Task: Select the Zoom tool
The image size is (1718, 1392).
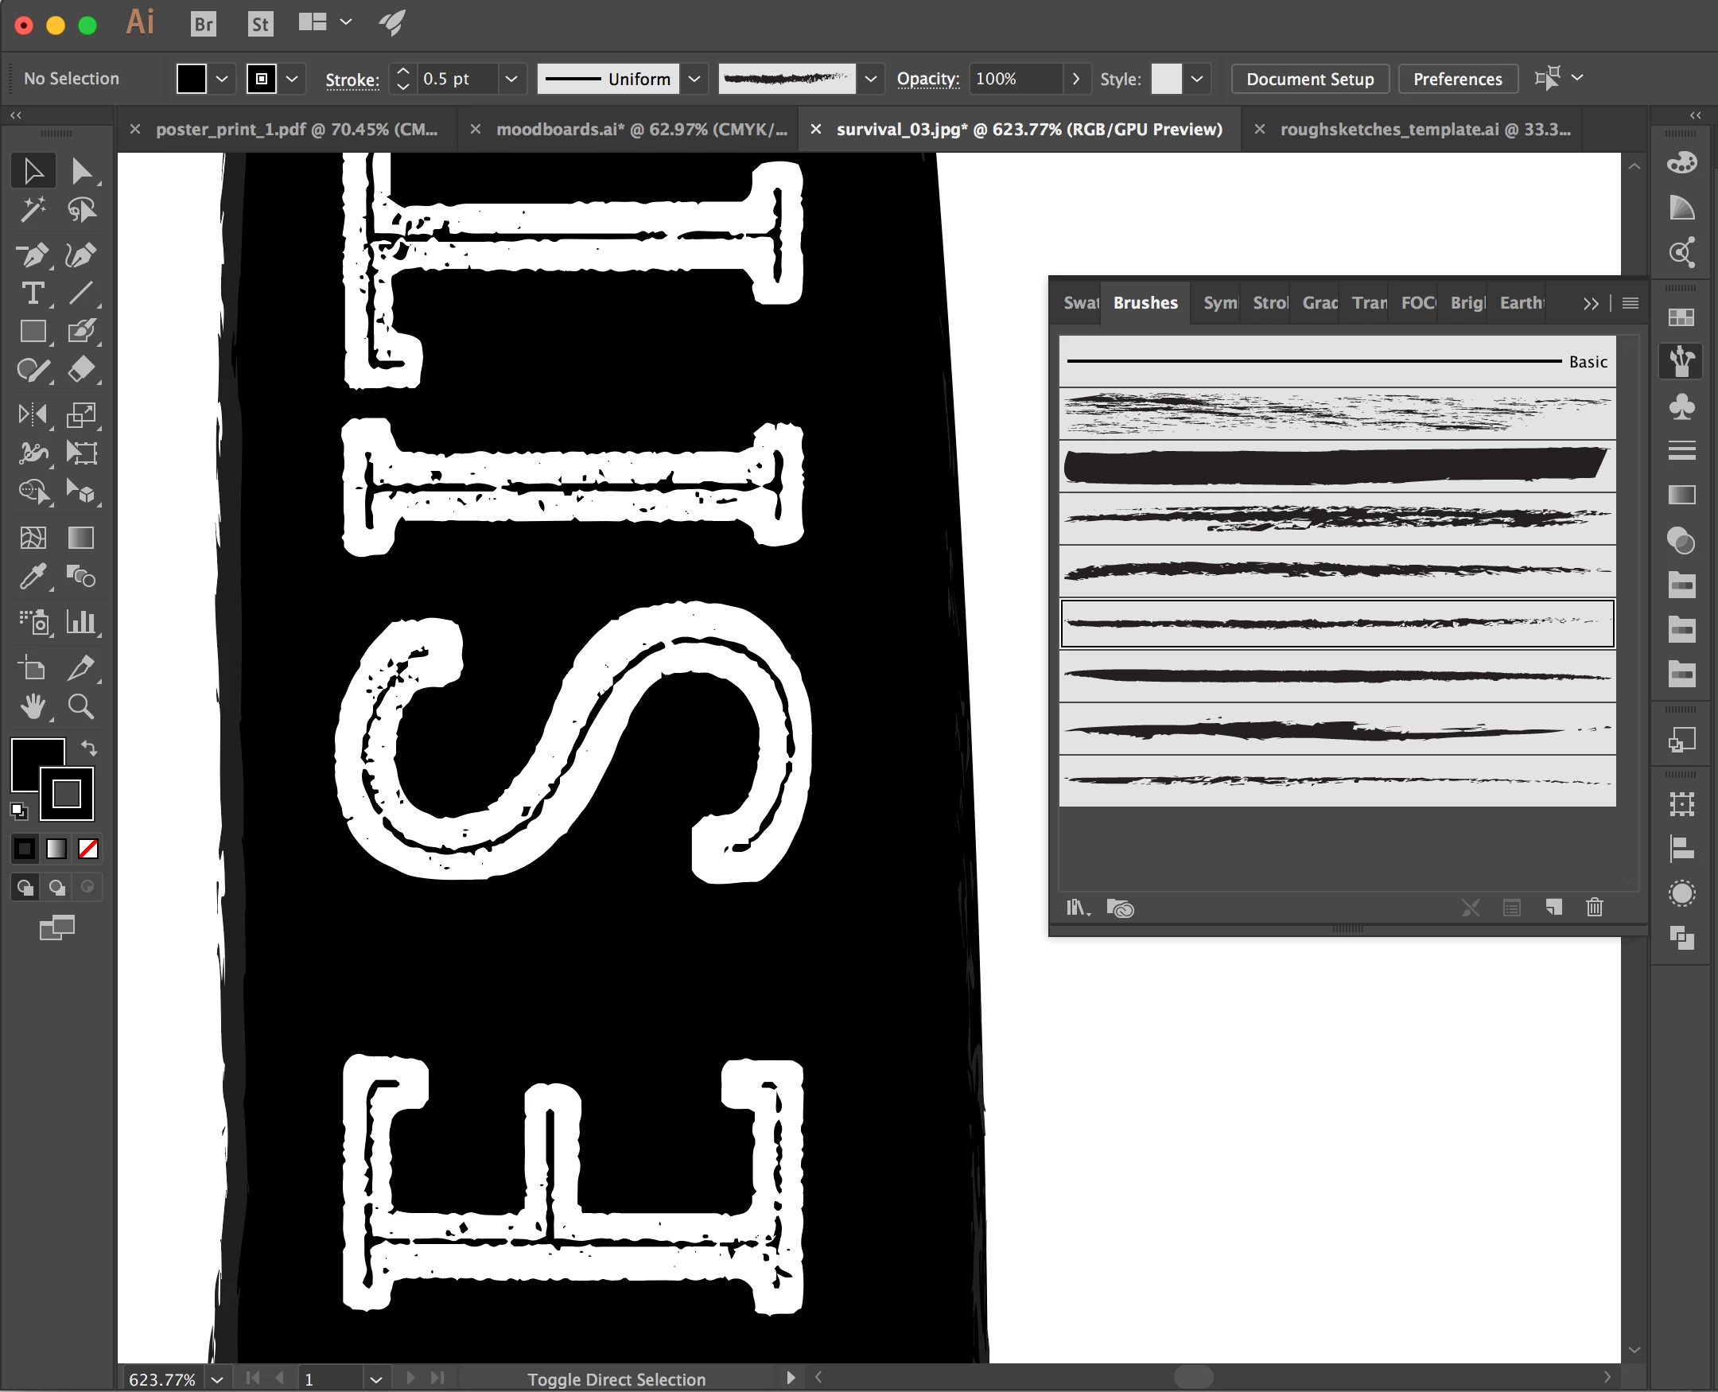Action: [x=81, y=706]
